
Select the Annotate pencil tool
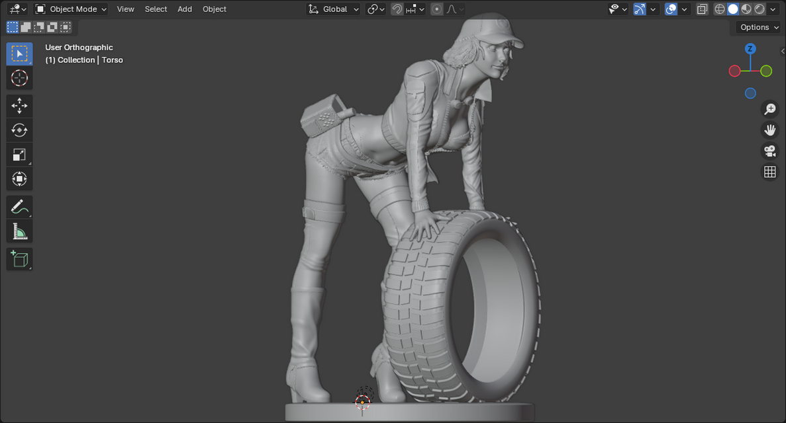pos(19,207)
